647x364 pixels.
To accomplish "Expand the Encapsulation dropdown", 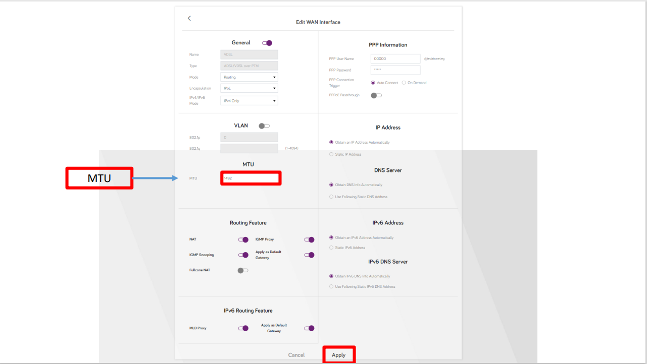I will 250,88.
